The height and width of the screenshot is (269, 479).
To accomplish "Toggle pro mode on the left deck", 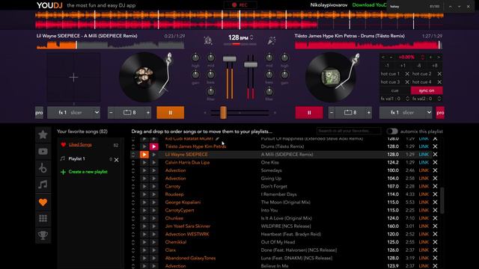I will click(x=39, y=113).
